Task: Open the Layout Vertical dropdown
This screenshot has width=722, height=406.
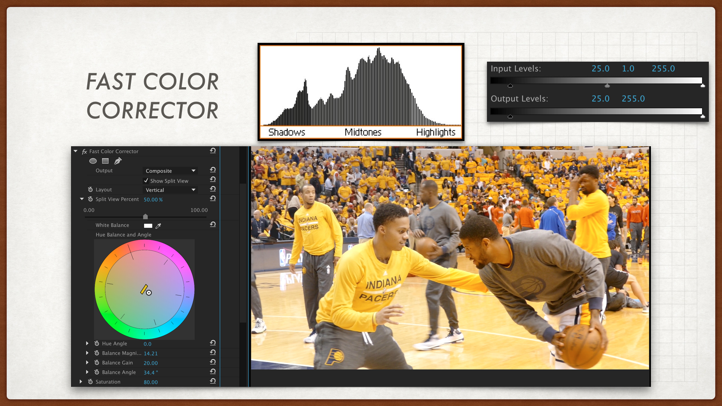Action: (170, 190)
